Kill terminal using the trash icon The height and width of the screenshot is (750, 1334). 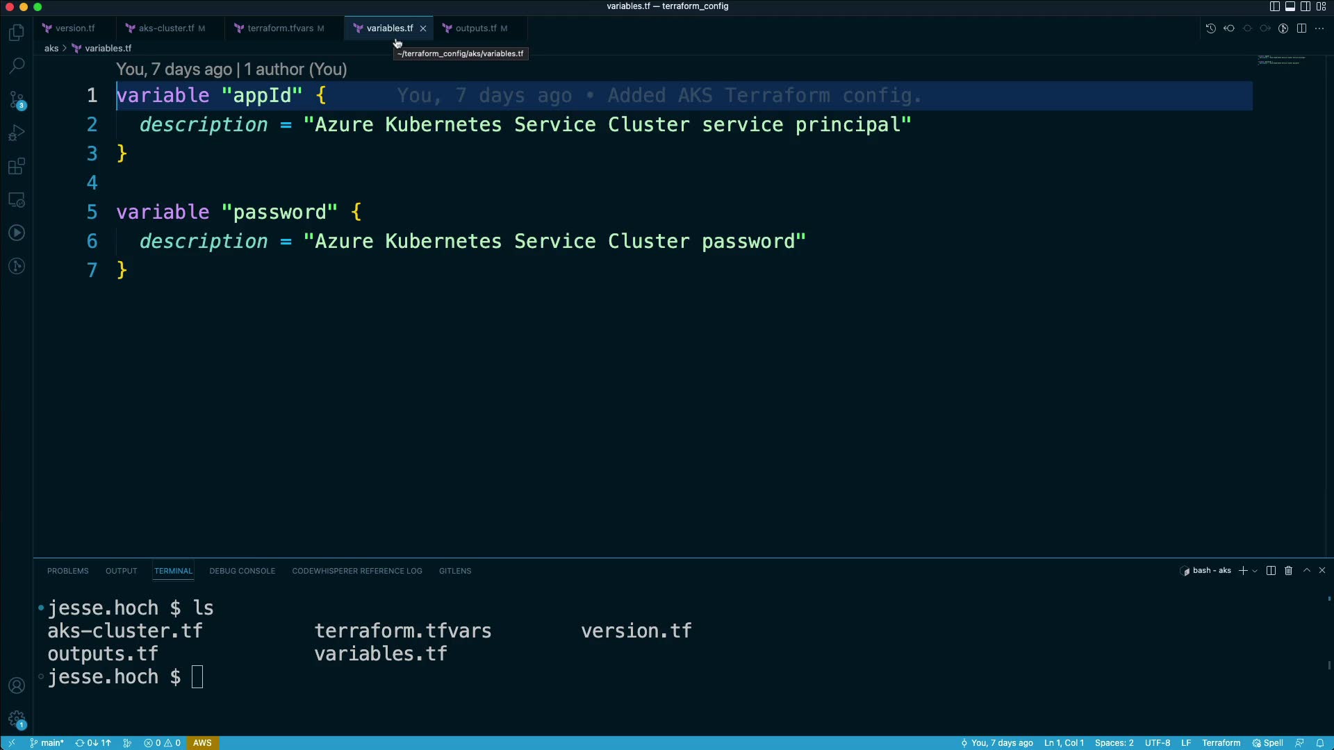click(x=1288, y=571)
